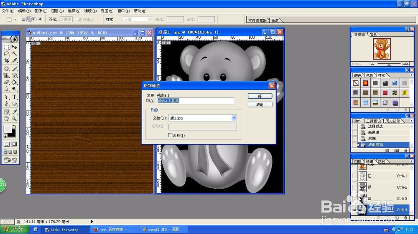Select the Lasso tool

pos(7,54)
